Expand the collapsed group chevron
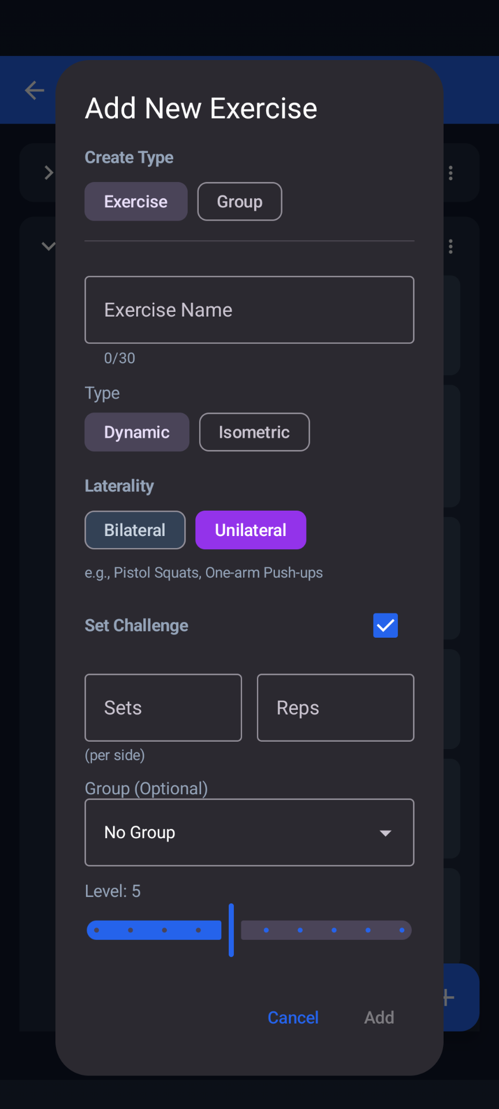Screen dimensions: 499x1109 [x=49, y=173]
